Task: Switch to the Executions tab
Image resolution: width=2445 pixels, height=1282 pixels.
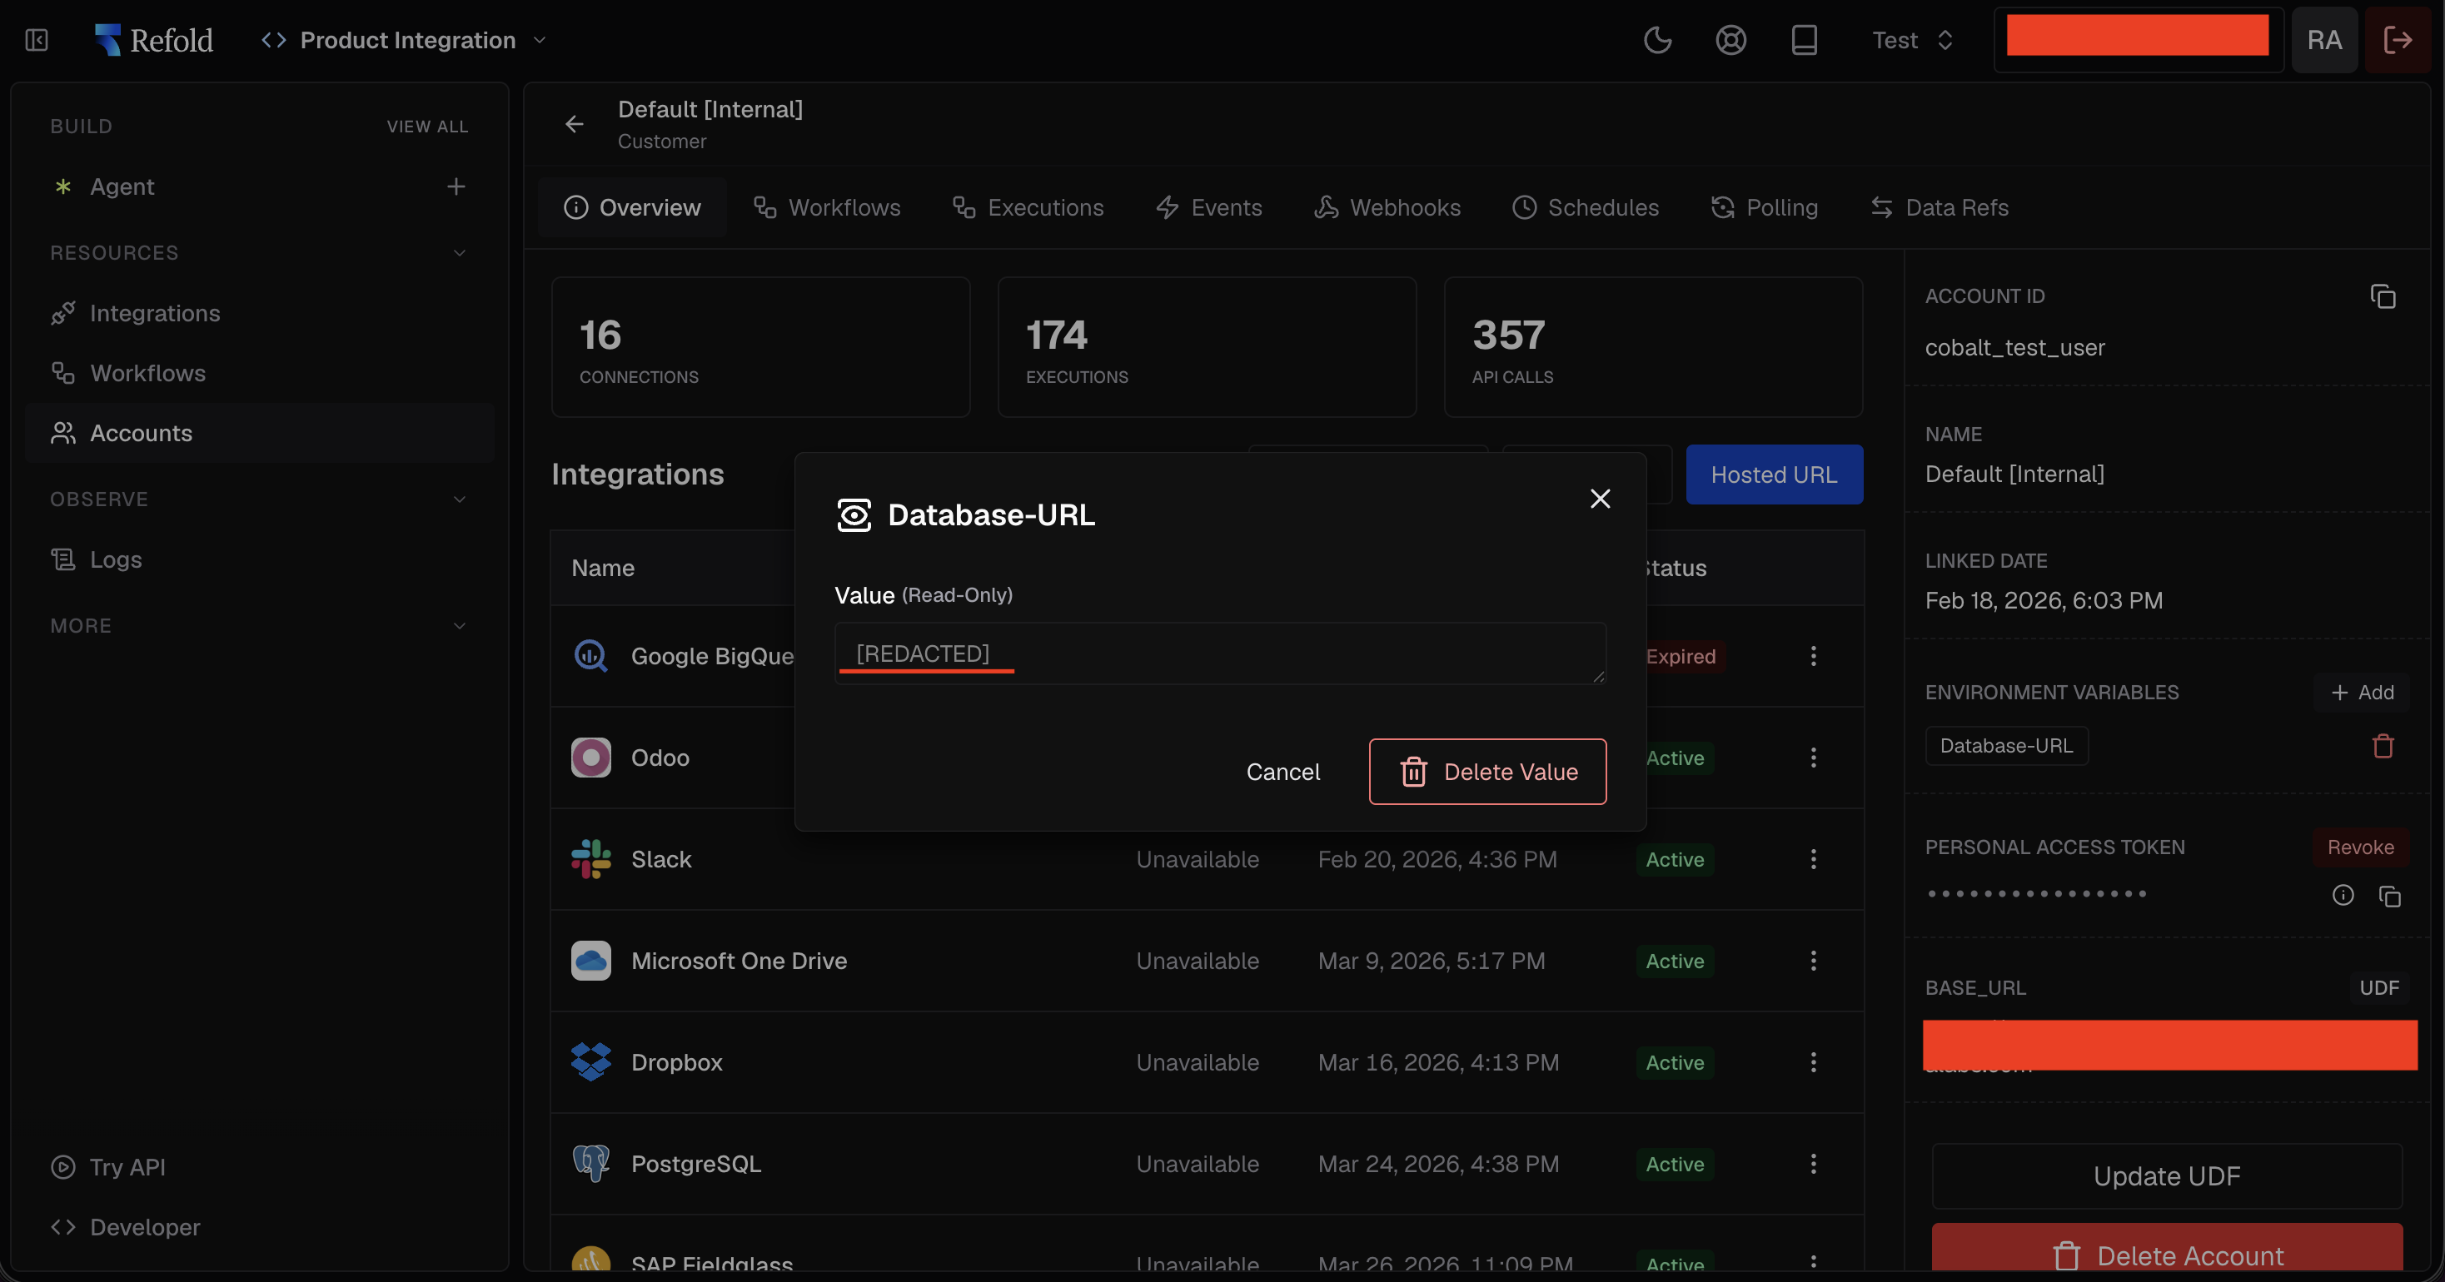Action: [x=1028, y=208]
